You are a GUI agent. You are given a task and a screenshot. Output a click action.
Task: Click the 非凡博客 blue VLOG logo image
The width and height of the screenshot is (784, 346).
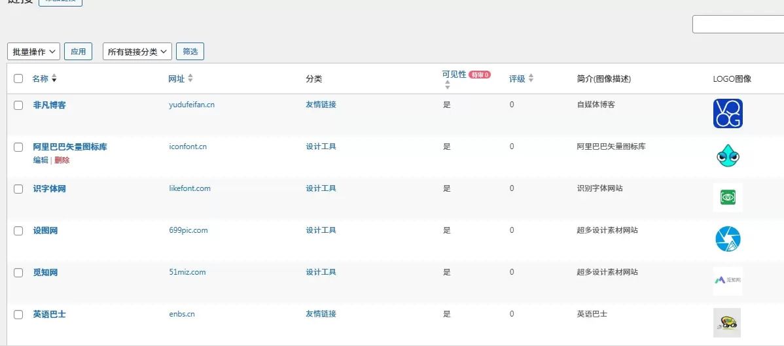pos(728,114)
